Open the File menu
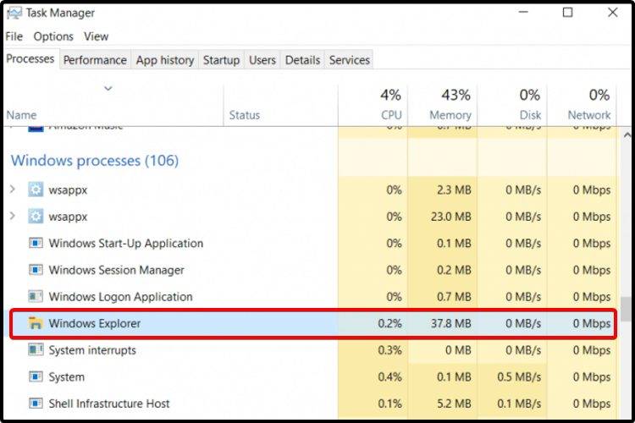The image size is (635, 423). click(14, 36)
